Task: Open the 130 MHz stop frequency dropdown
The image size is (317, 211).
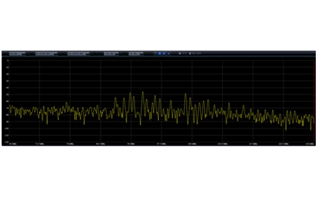Action: 78,54
